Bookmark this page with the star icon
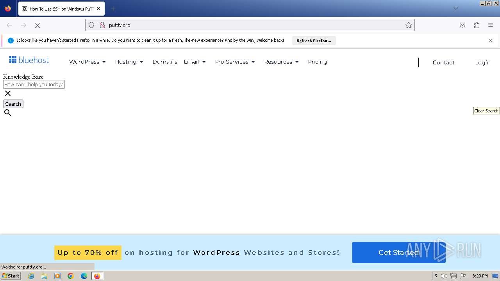The width and height of the screenshot is (500, 281). point(409,25)
